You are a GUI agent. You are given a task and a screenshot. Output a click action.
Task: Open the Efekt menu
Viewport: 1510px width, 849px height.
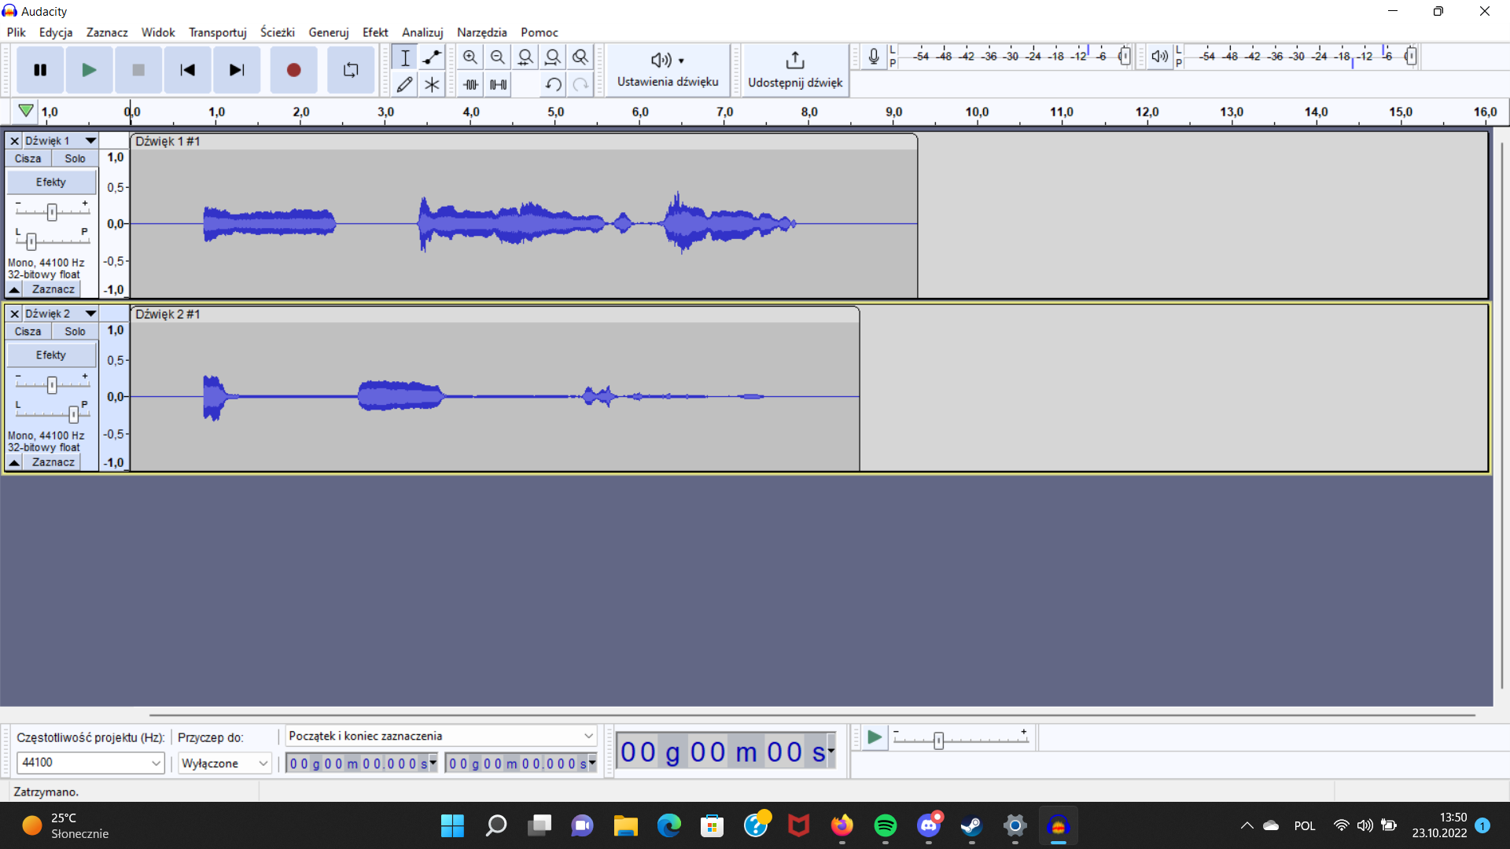point(374,32)
